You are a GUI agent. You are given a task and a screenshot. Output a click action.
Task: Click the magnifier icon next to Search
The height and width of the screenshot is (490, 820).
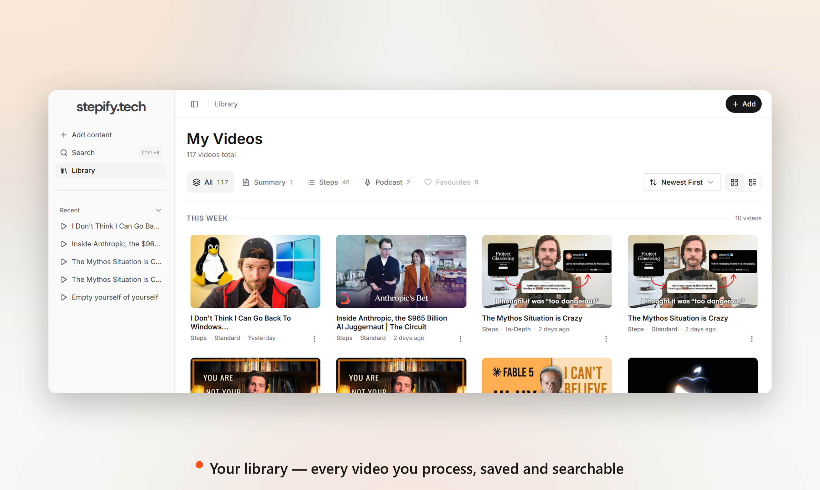coord(64,152)
